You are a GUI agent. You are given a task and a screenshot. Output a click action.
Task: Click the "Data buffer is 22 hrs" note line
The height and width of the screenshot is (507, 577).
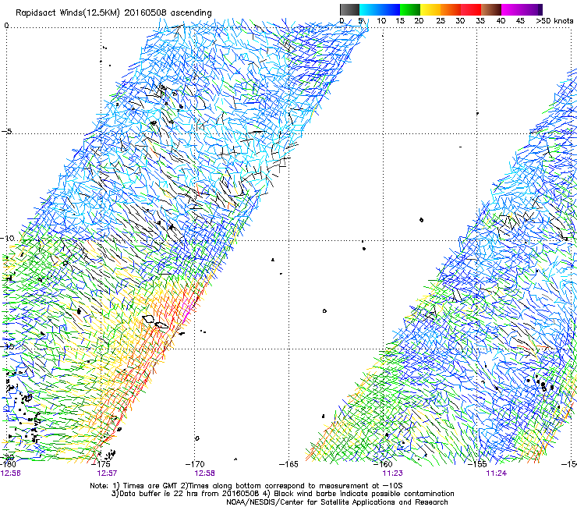tap(282, 494)
